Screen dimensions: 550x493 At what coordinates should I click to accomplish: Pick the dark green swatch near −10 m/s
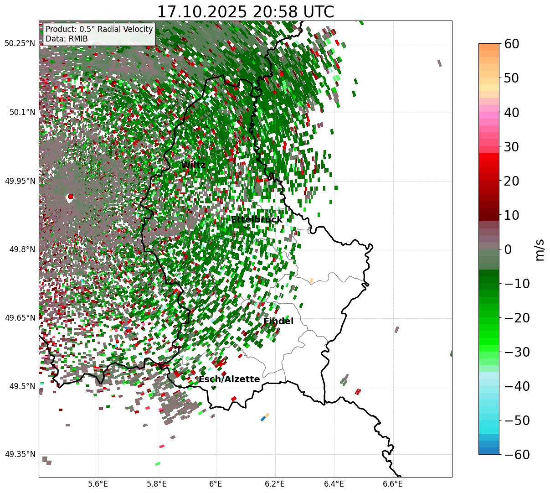click(489, 279)
